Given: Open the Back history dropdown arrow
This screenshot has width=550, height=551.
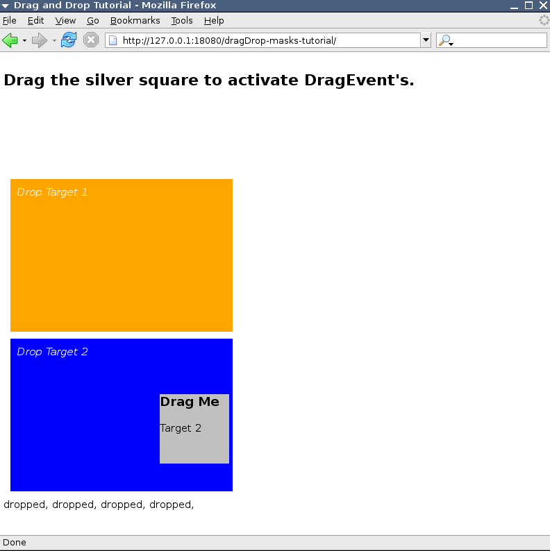Looking at the screenshot, I should click(24, 40).
